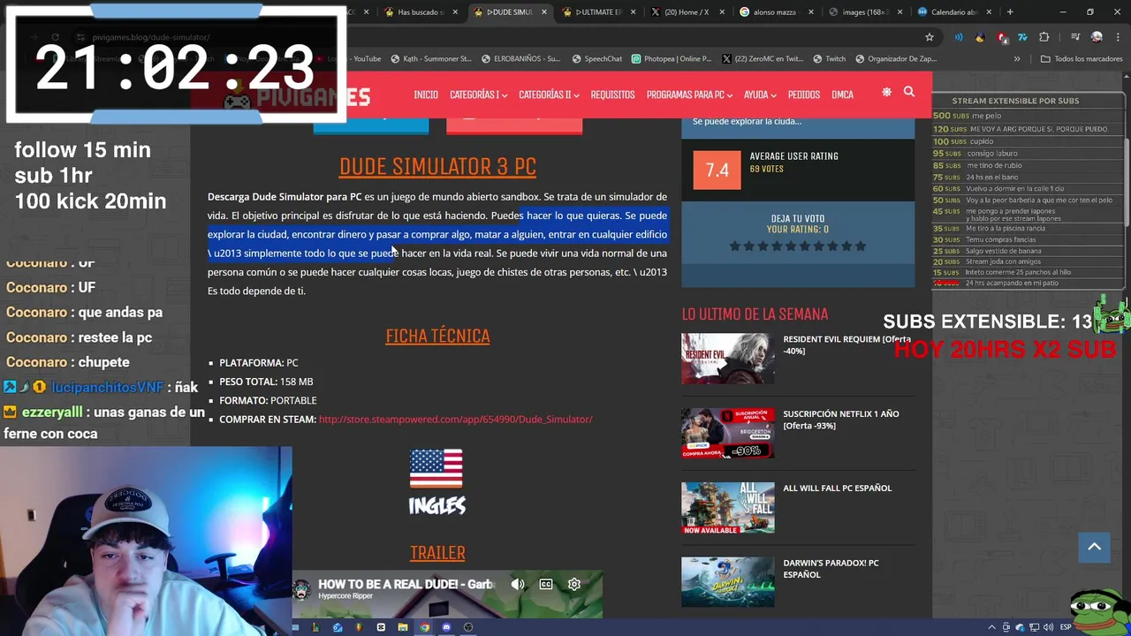Open the site search magnifier icon
This screenshot has width=1131, height=636.
click(x=908, y=92)
